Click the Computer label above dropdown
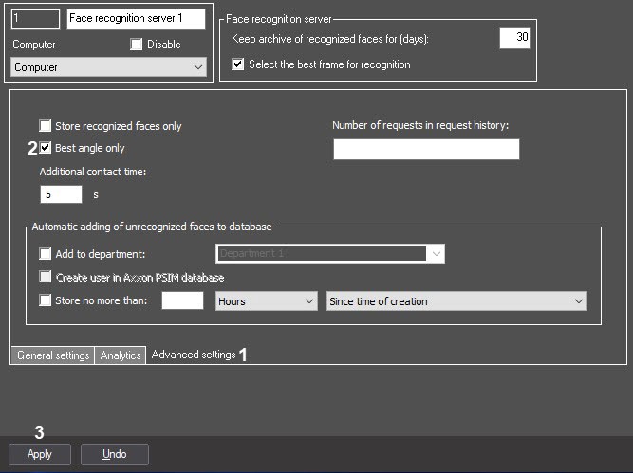This screenshot has width=633, height=473. point(34,45)
